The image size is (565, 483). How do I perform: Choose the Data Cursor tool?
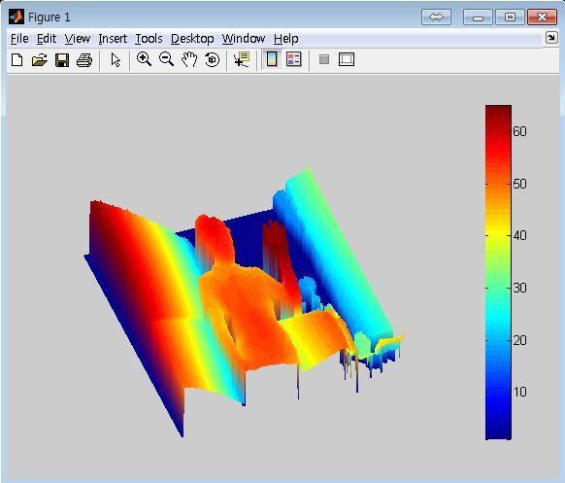(x=242, y=59)
